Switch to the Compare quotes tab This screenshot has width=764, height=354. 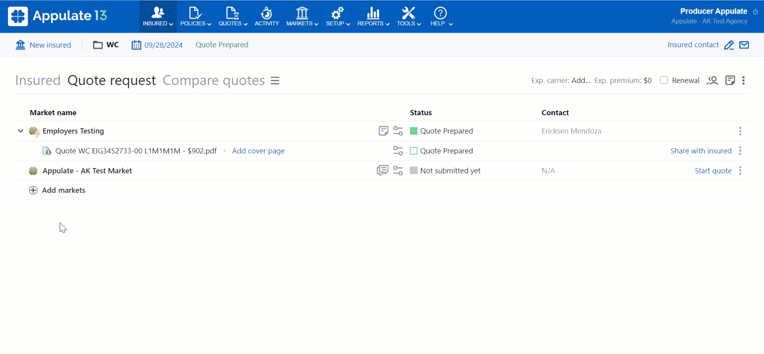point(213,81)
